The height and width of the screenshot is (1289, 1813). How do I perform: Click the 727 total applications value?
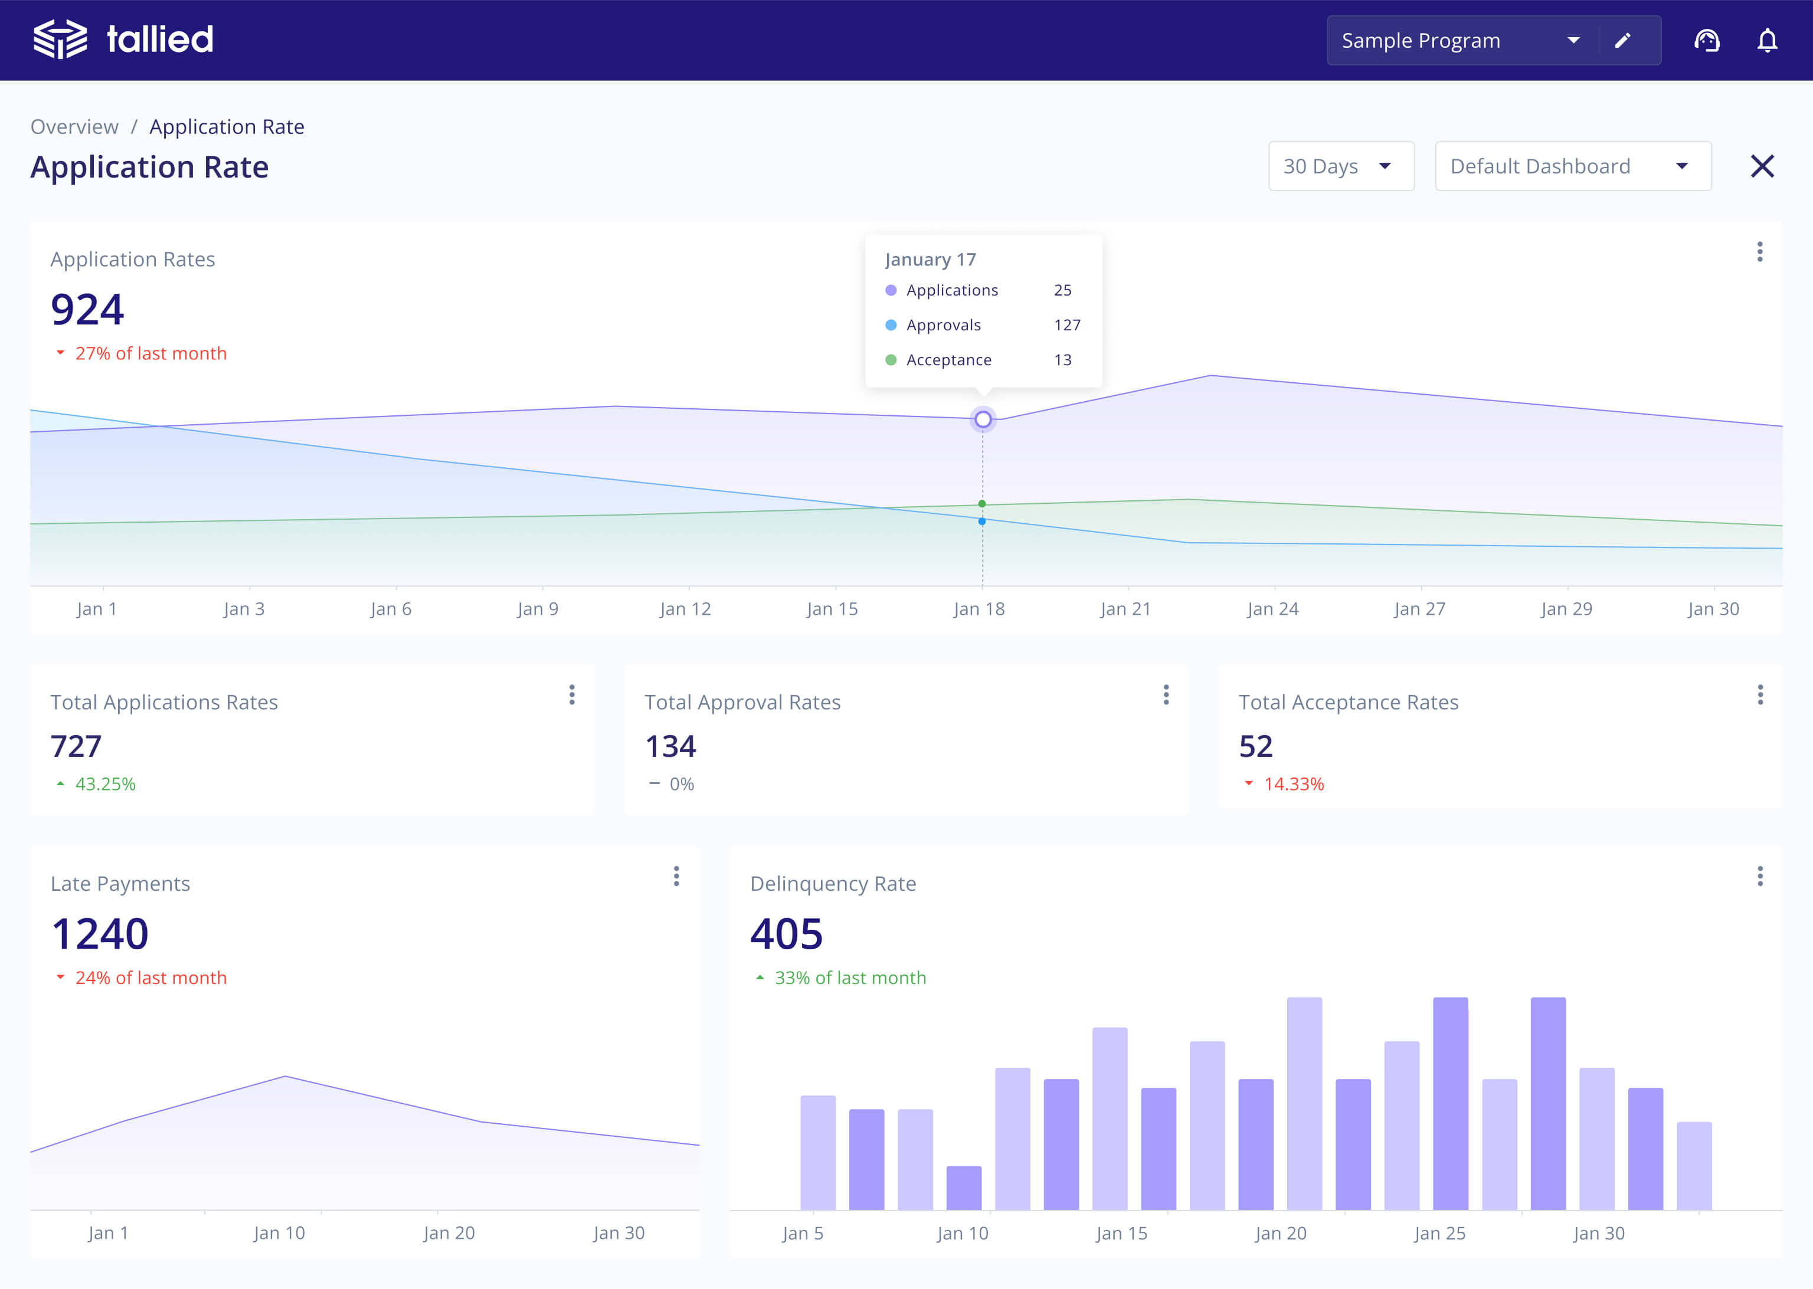point(76,746)
